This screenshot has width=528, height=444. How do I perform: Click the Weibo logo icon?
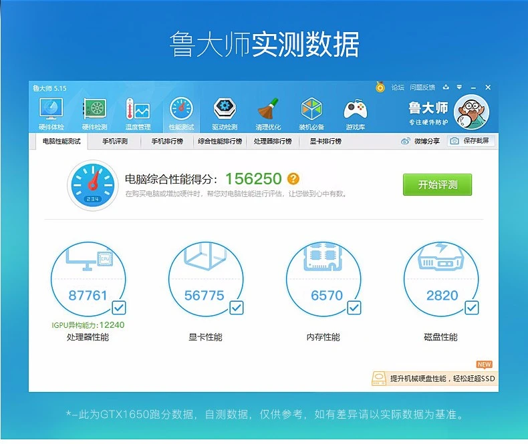click(x=406, y=141)
